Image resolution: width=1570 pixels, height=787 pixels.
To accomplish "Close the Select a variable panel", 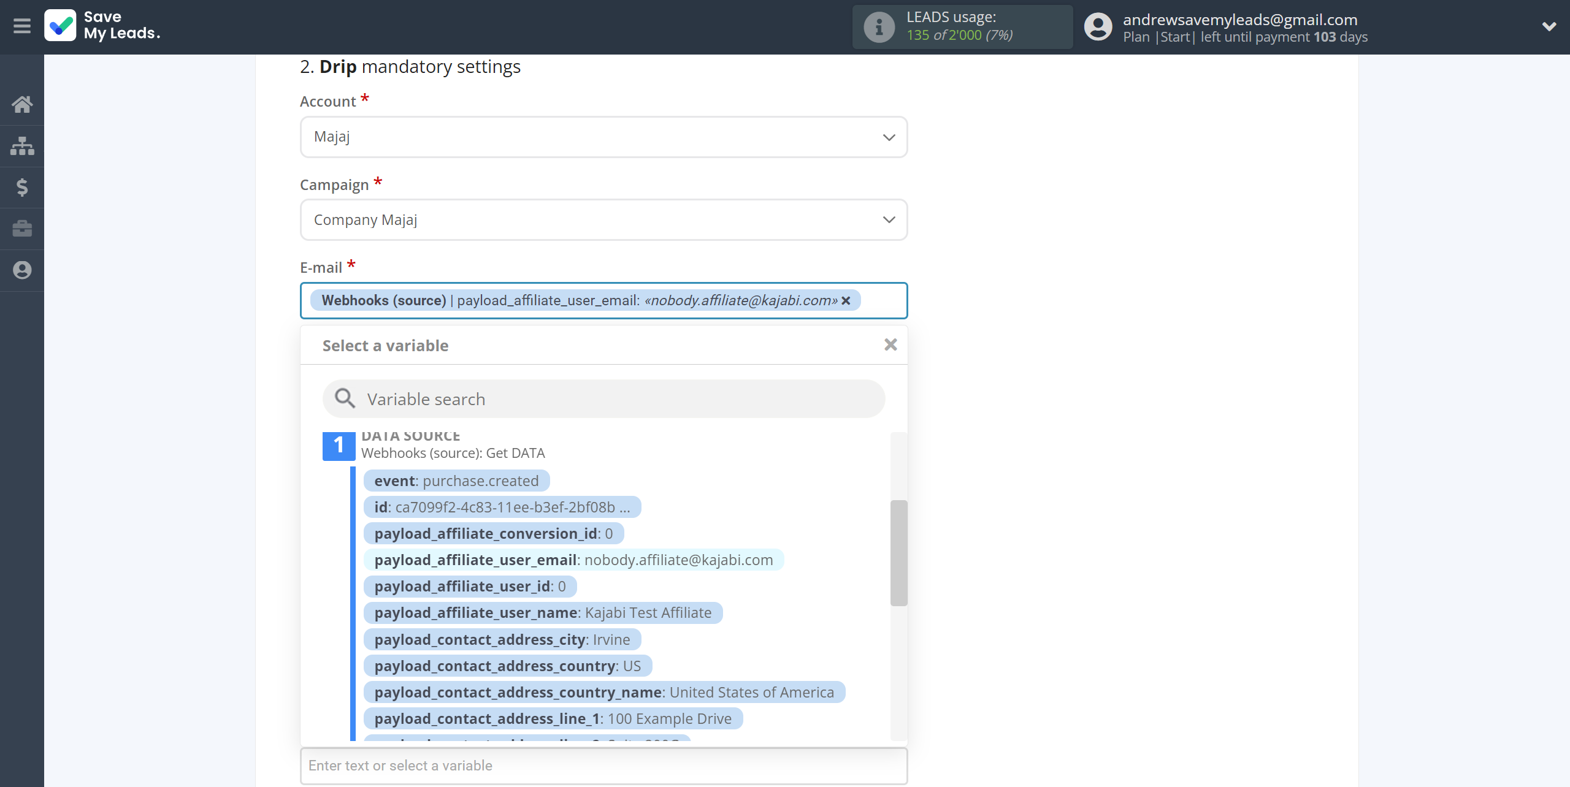I will (890, 345).
